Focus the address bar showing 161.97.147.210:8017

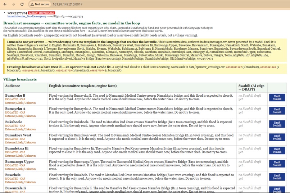click(x=68, y=4)
